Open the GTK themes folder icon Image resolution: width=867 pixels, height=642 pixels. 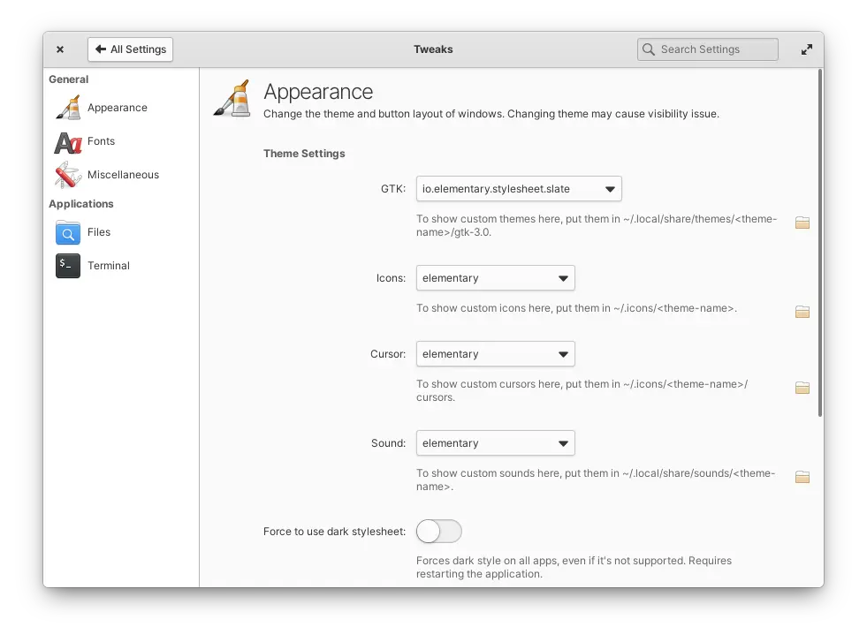[802, 223]
